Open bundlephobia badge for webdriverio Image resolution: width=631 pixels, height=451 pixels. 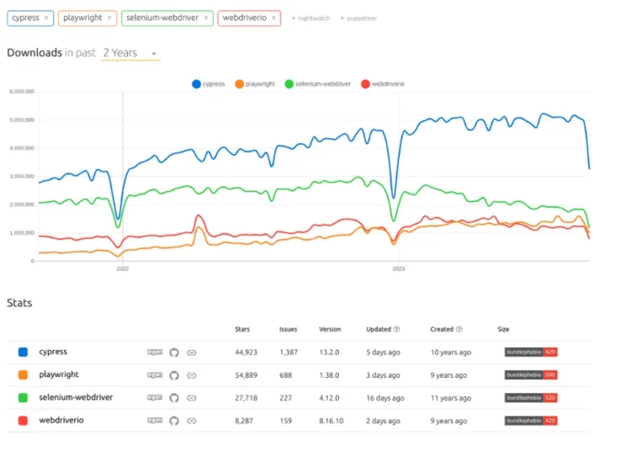click(531, 421)
